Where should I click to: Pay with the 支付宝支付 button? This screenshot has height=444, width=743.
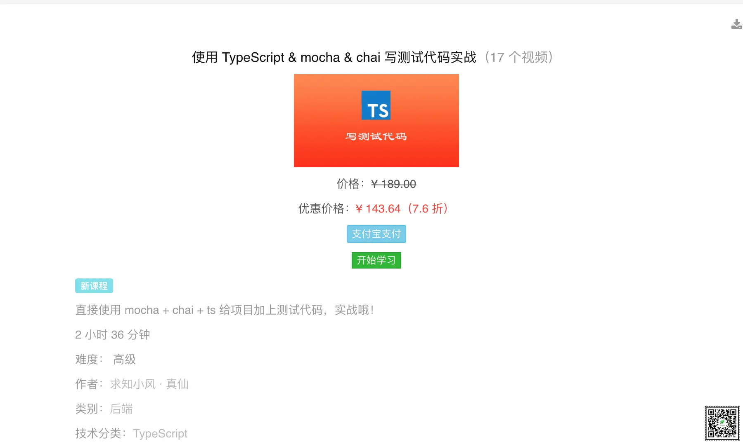376,234
